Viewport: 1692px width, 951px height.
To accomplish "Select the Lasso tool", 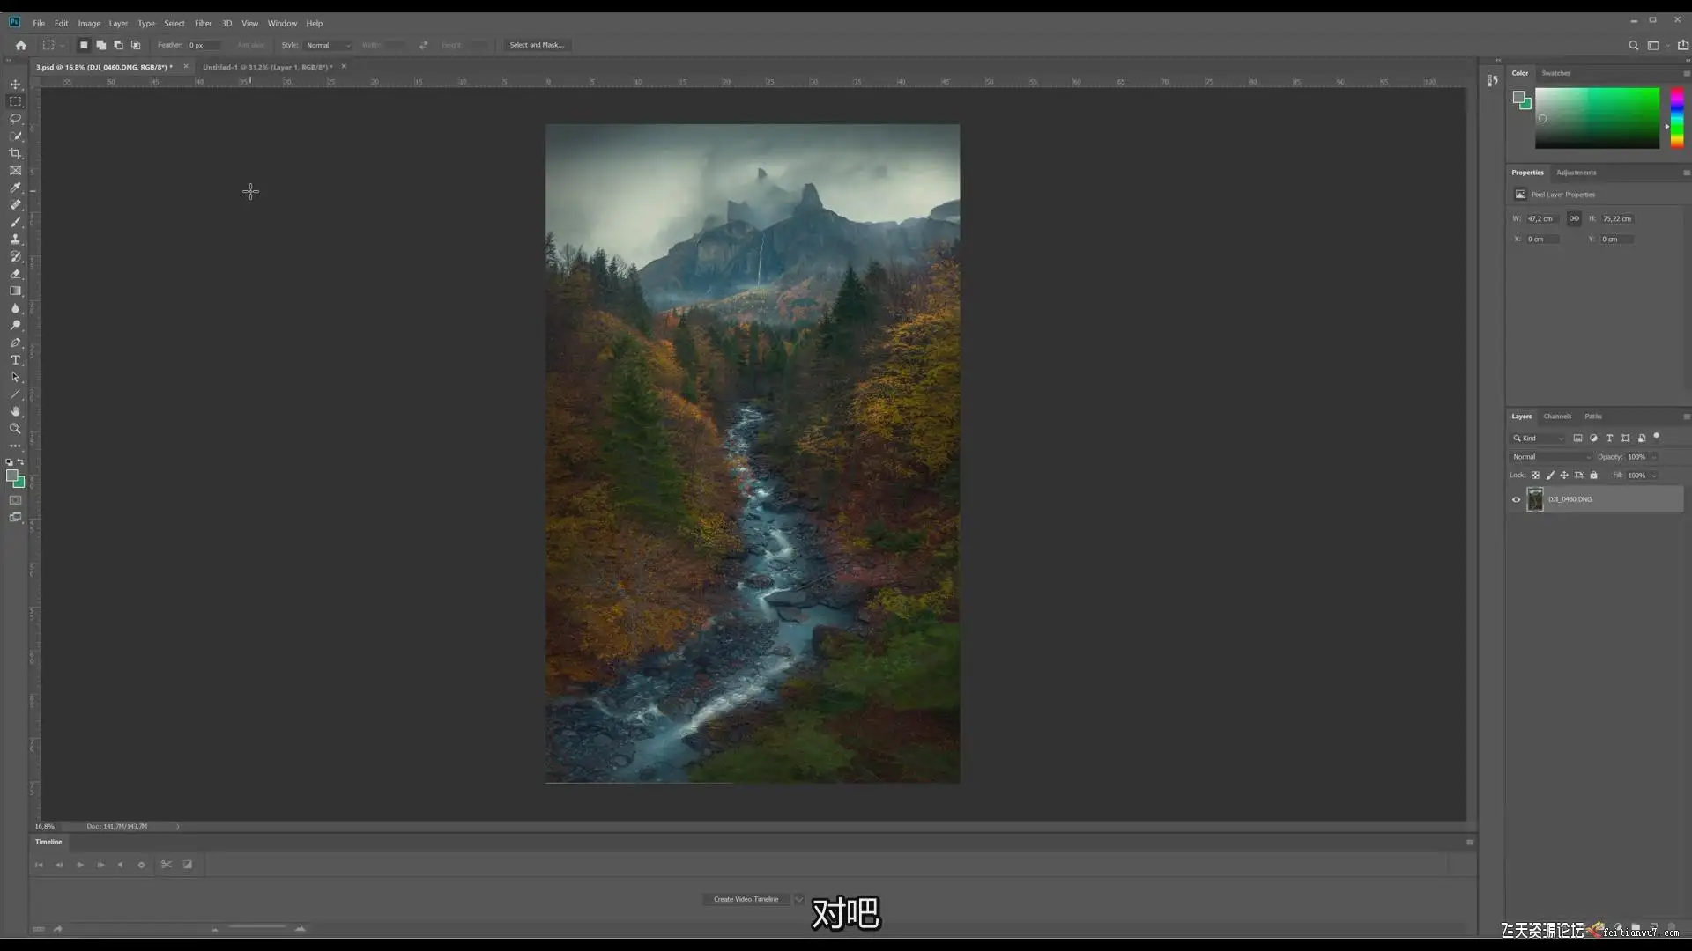I will [x=15, y=118].
